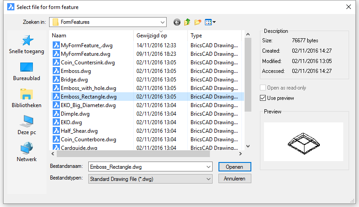Navigate up one folder level icon

[x=187, y=22]
